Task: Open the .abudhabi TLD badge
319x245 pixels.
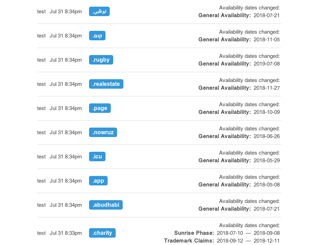Action: (106, 205)
